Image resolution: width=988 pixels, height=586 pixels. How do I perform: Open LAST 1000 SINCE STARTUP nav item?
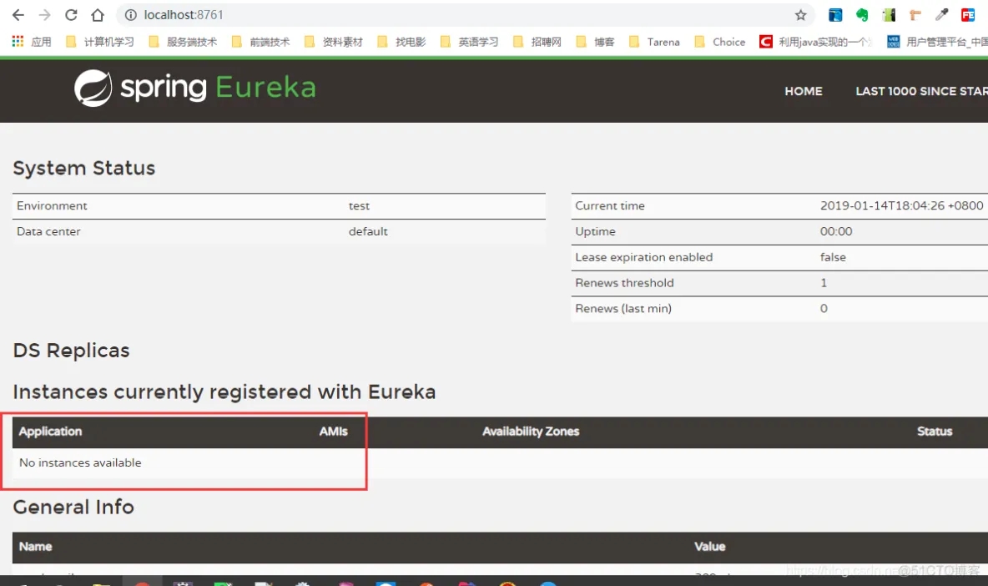pos(921,91)
